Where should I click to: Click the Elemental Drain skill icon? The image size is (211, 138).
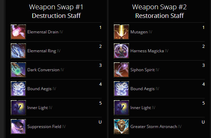tap(18, 32)
